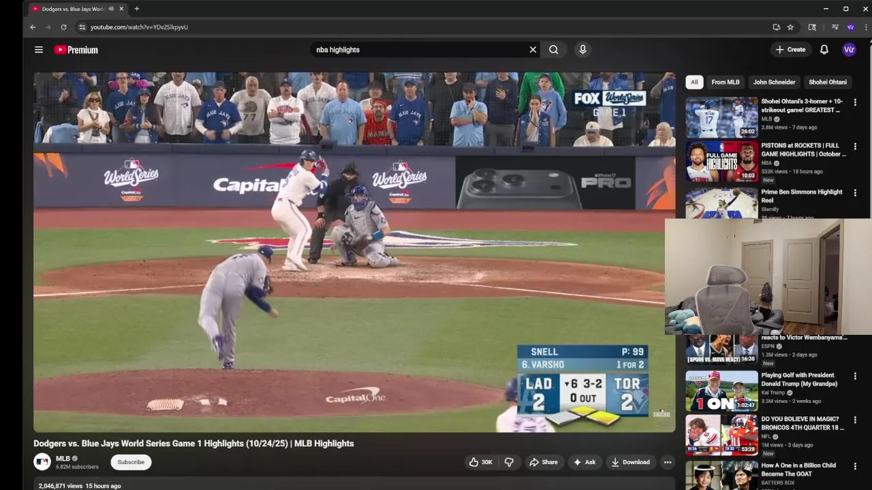Download the video
The height and width of the screenshot is (490, 872).
(630, 462)
